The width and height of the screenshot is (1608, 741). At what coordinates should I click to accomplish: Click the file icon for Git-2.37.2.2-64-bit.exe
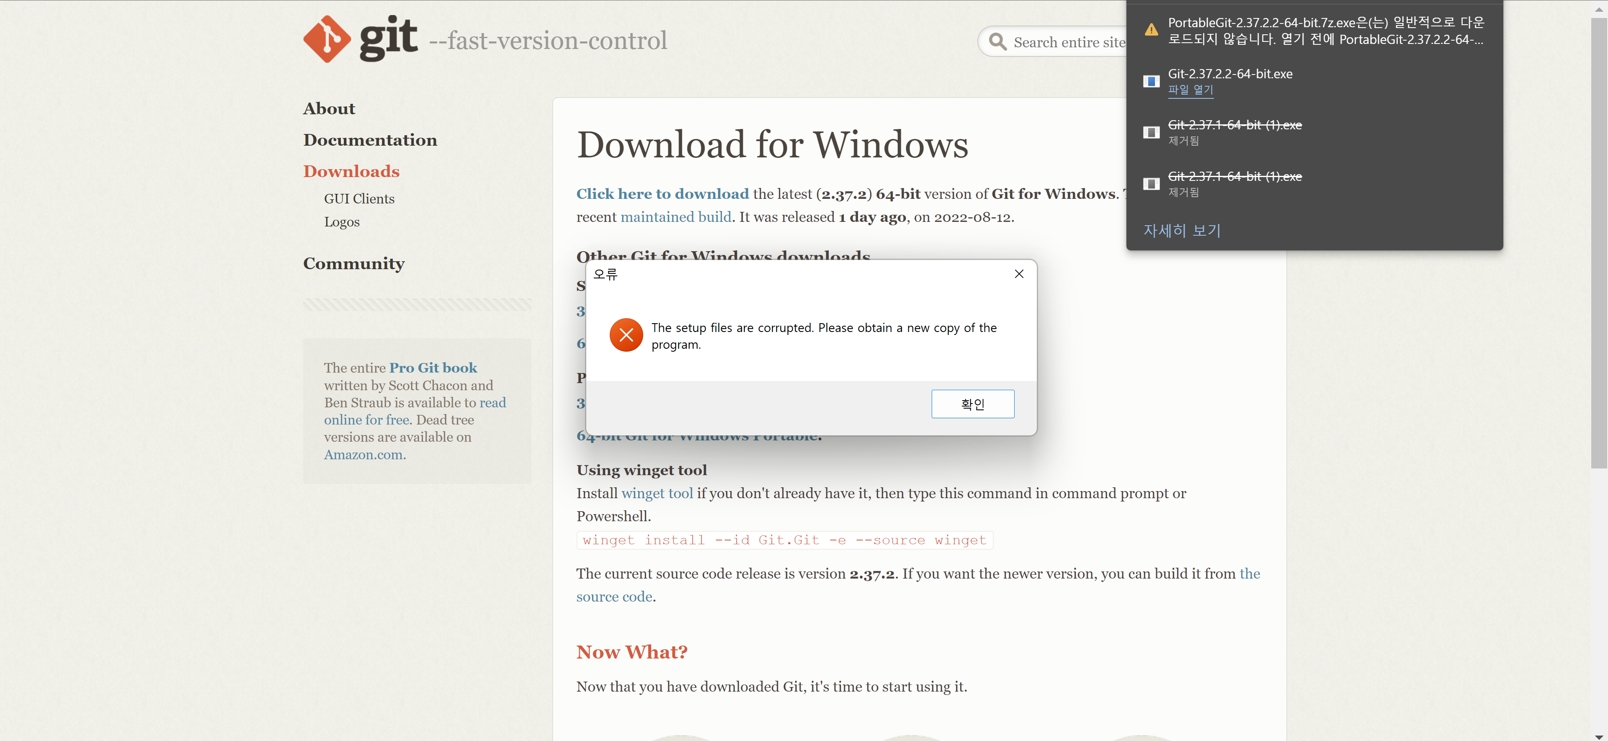[x=1151, y=81]
